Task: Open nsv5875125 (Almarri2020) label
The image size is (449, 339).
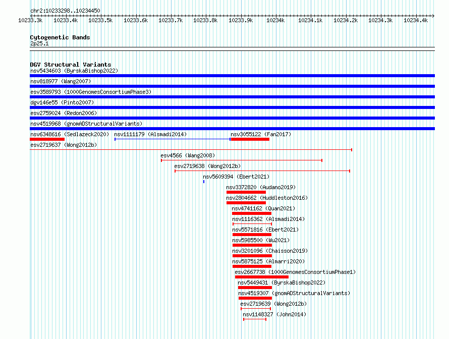Action: click(x=268, y=261)
